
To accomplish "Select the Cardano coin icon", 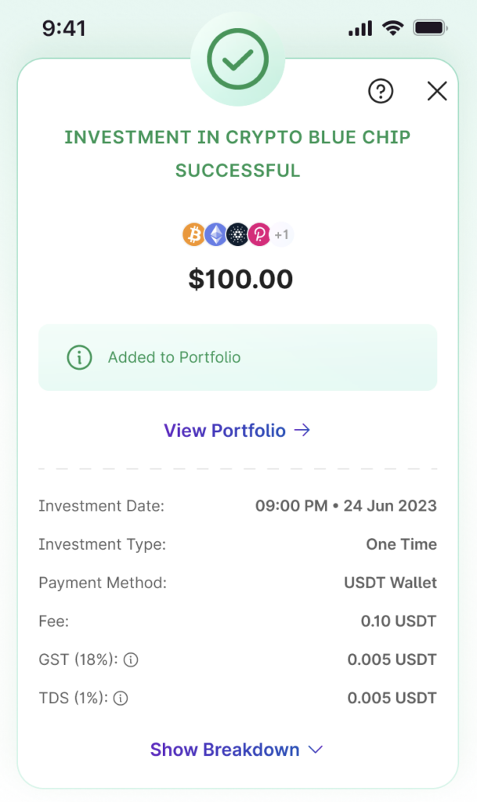I will tap(237, 234).
